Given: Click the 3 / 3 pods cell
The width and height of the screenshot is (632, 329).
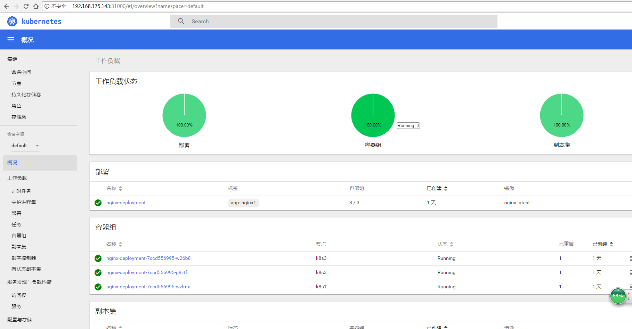Looking at the screenshot, I should pyautogui.click(x=354, y=203).
